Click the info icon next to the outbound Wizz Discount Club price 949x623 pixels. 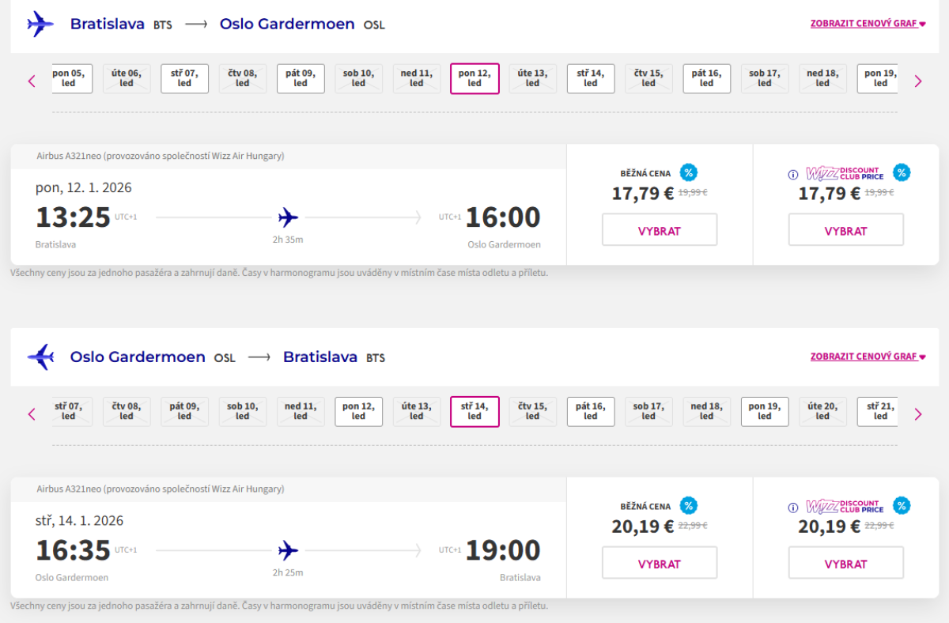793,175
